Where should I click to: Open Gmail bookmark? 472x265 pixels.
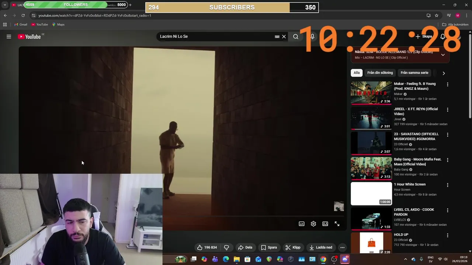coord(21,25)
